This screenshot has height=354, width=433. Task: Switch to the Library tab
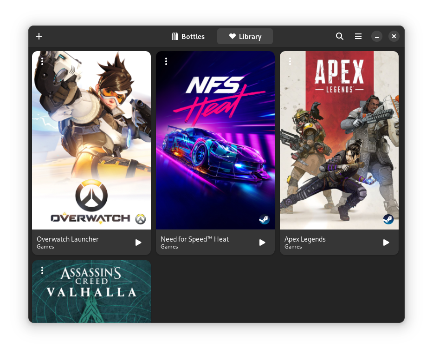[x=245, y=36]
